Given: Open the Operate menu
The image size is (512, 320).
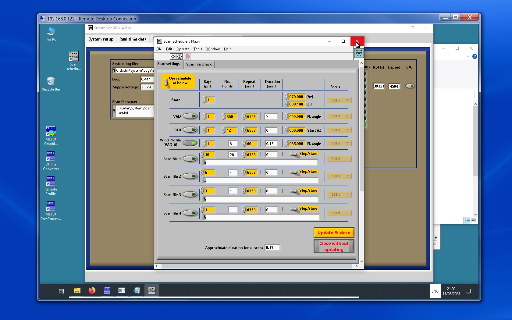Looking at the screenshot, I should click(183, 49).
